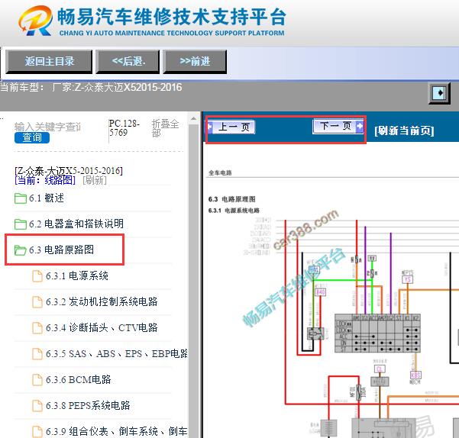The height and width of the screenshot is (438, 459).
Task: Go forward with the >>前进 button
Action: 195,61
